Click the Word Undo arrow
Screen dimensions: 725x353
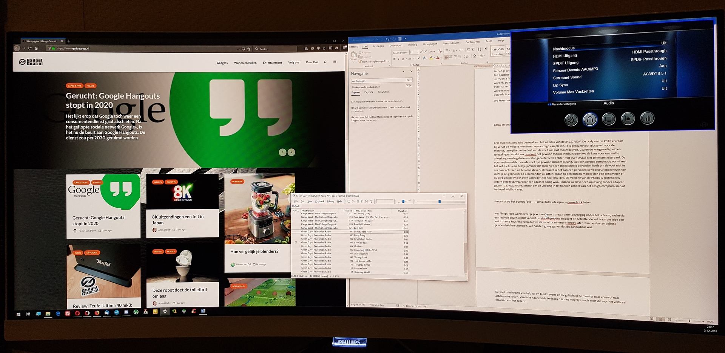click(x=387, y=39)
